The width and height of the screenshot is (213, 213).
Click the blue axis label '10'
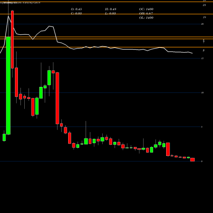coord(202,93)
